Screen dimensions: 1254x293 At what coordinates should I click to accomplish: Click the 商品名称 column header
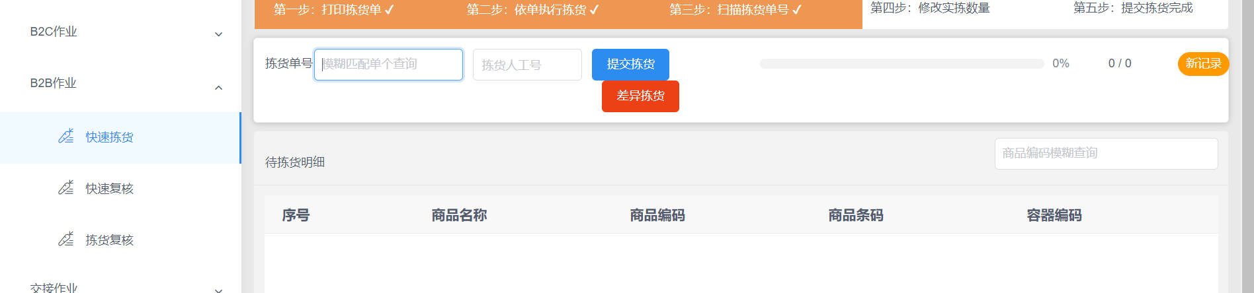click(x=459, y=215)
